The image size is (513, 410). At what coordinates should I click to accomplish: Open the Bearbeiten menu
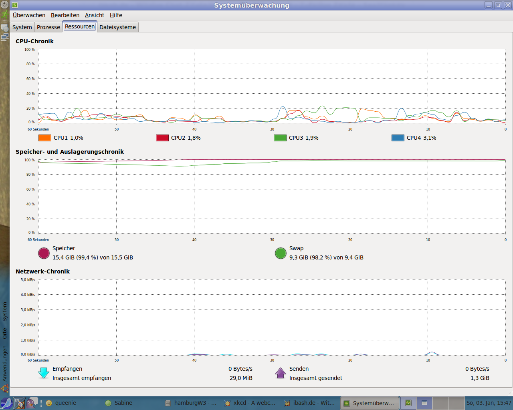coord(65,15)
